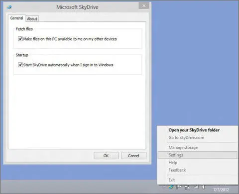Viewport: 239px width, 194px height.
Task: Switch to the About tab
Action: point(32,19)
